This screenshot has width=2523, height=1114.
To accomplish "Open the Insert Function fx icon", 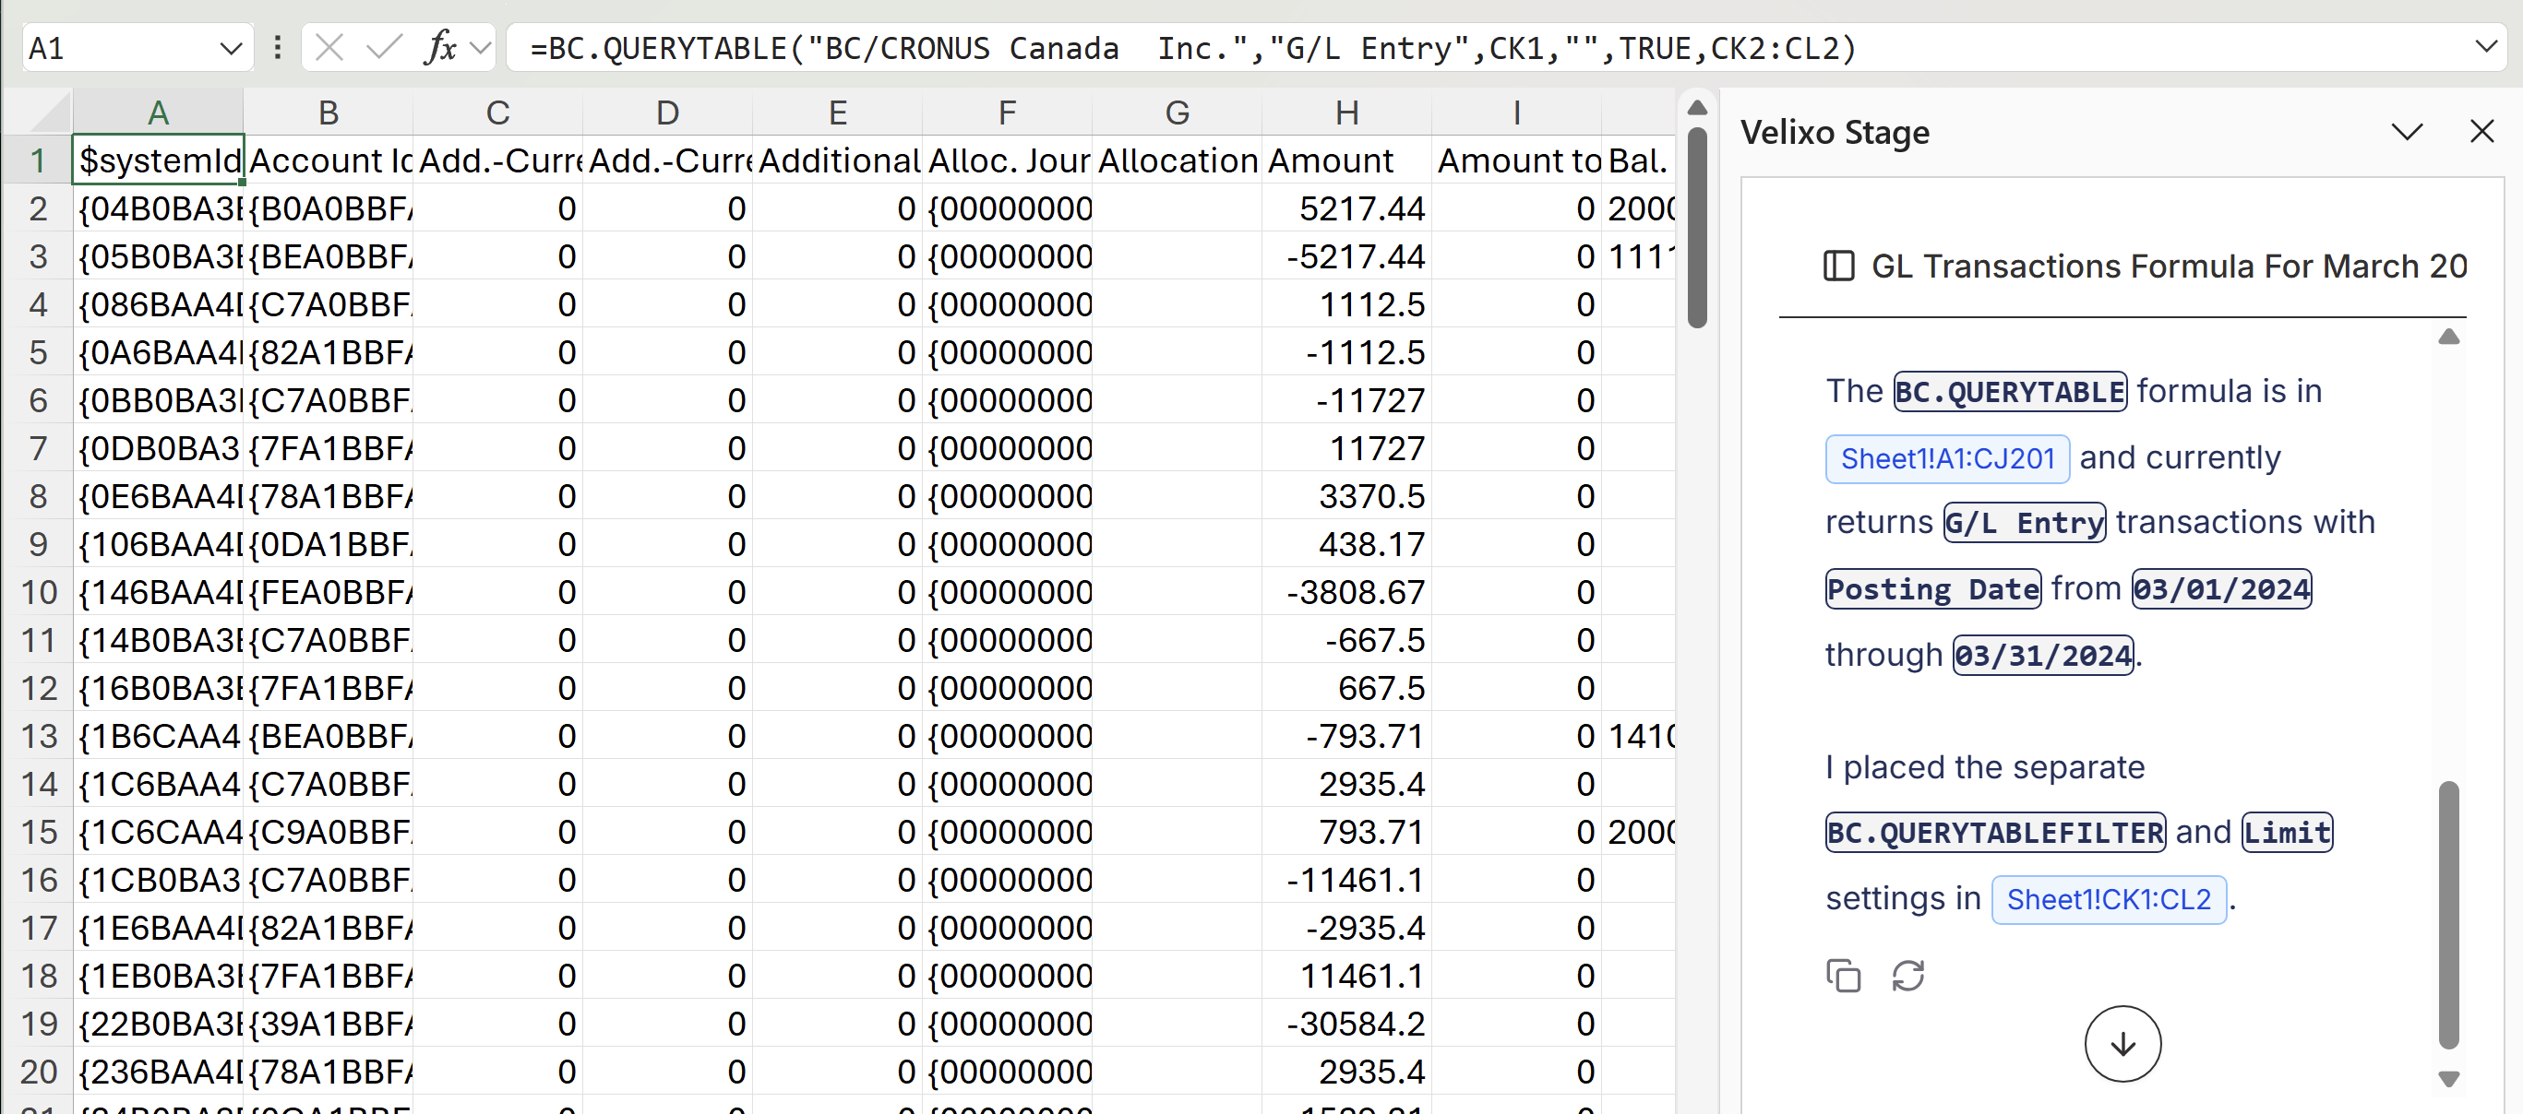I will point(441,47).
